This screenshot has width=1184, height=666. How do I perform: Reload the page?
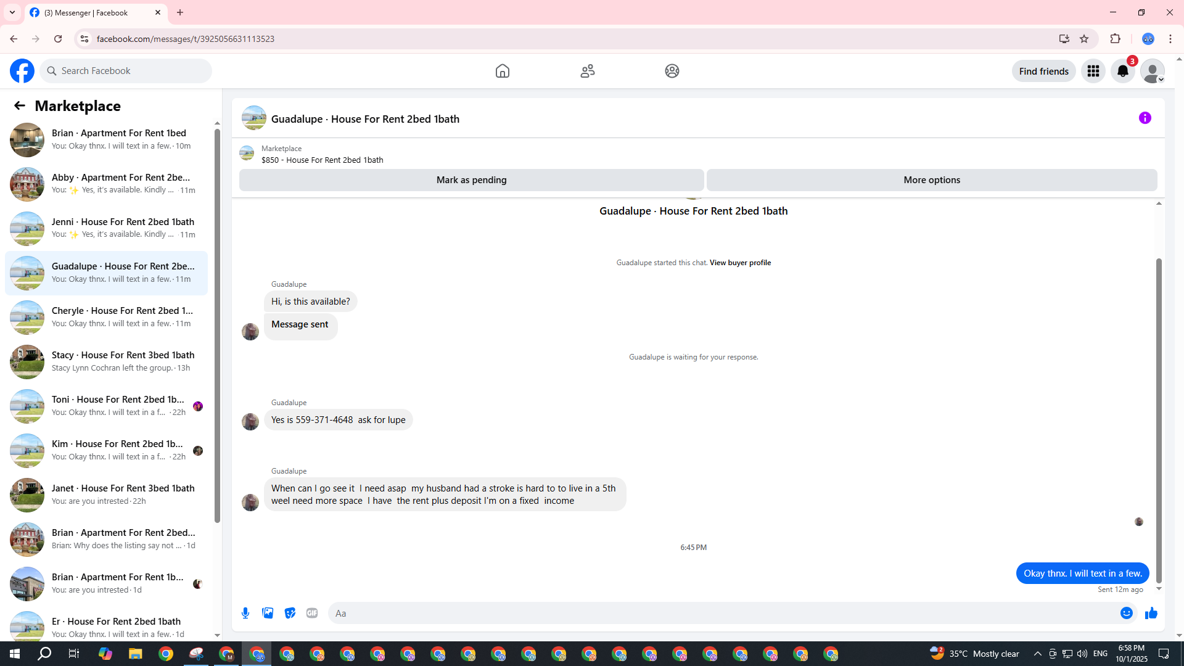(x=58, y=39)
